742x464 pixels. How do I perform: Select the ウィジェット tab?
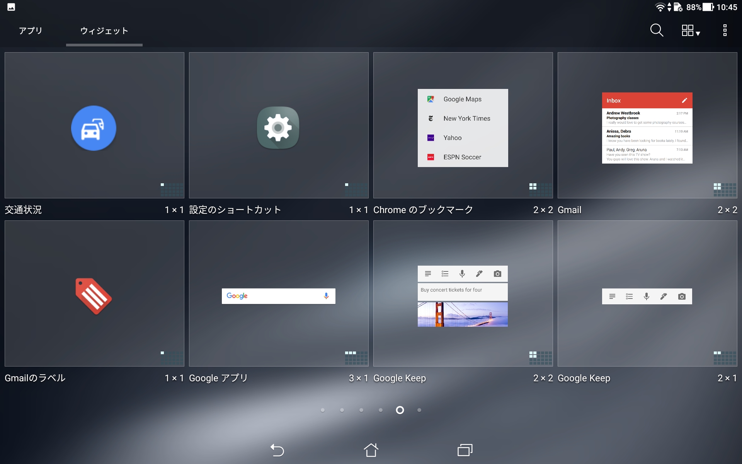(x=104, y=31)
